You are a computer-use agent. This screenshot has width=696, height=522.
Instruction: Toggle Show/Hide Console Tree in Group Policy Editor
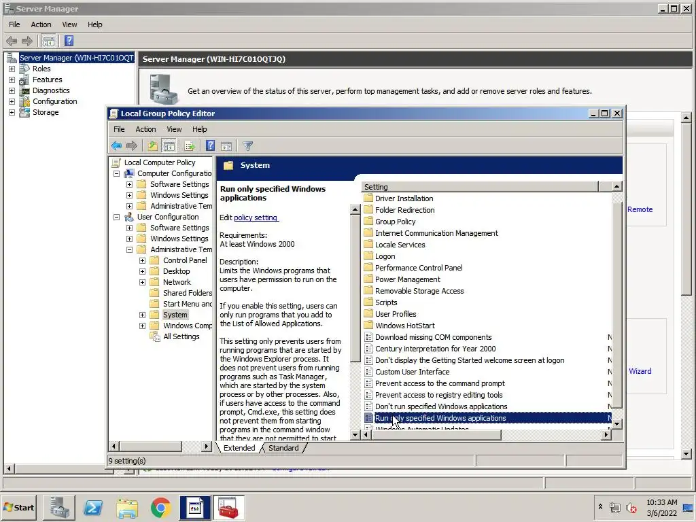pos(169,145)
